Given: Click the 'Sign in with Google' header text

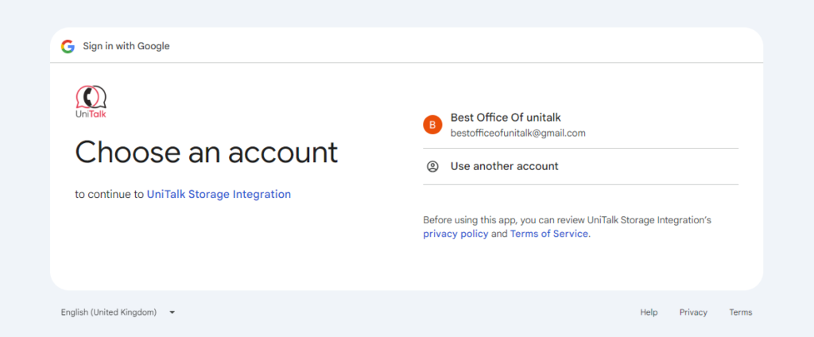Looking at the screenshot, I should coord(126,46).
